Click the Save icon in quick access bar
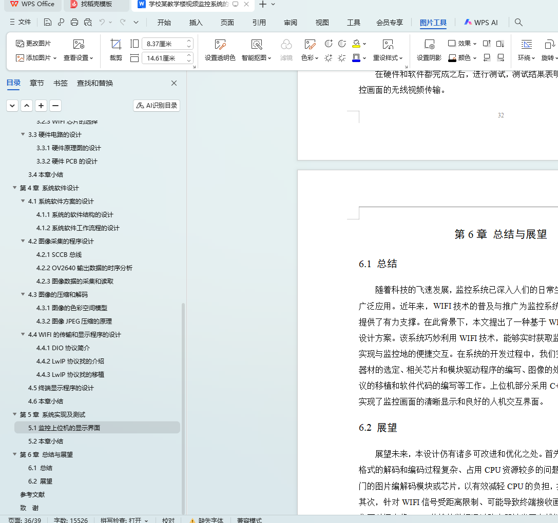This screenshot has height=523, width=558. point(48,23)
